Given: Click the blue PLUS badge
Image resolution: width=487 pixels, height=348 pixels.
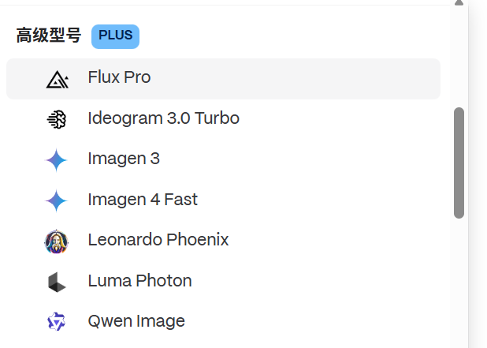Looking at the screenshot, I should click(x=115, y=36).
